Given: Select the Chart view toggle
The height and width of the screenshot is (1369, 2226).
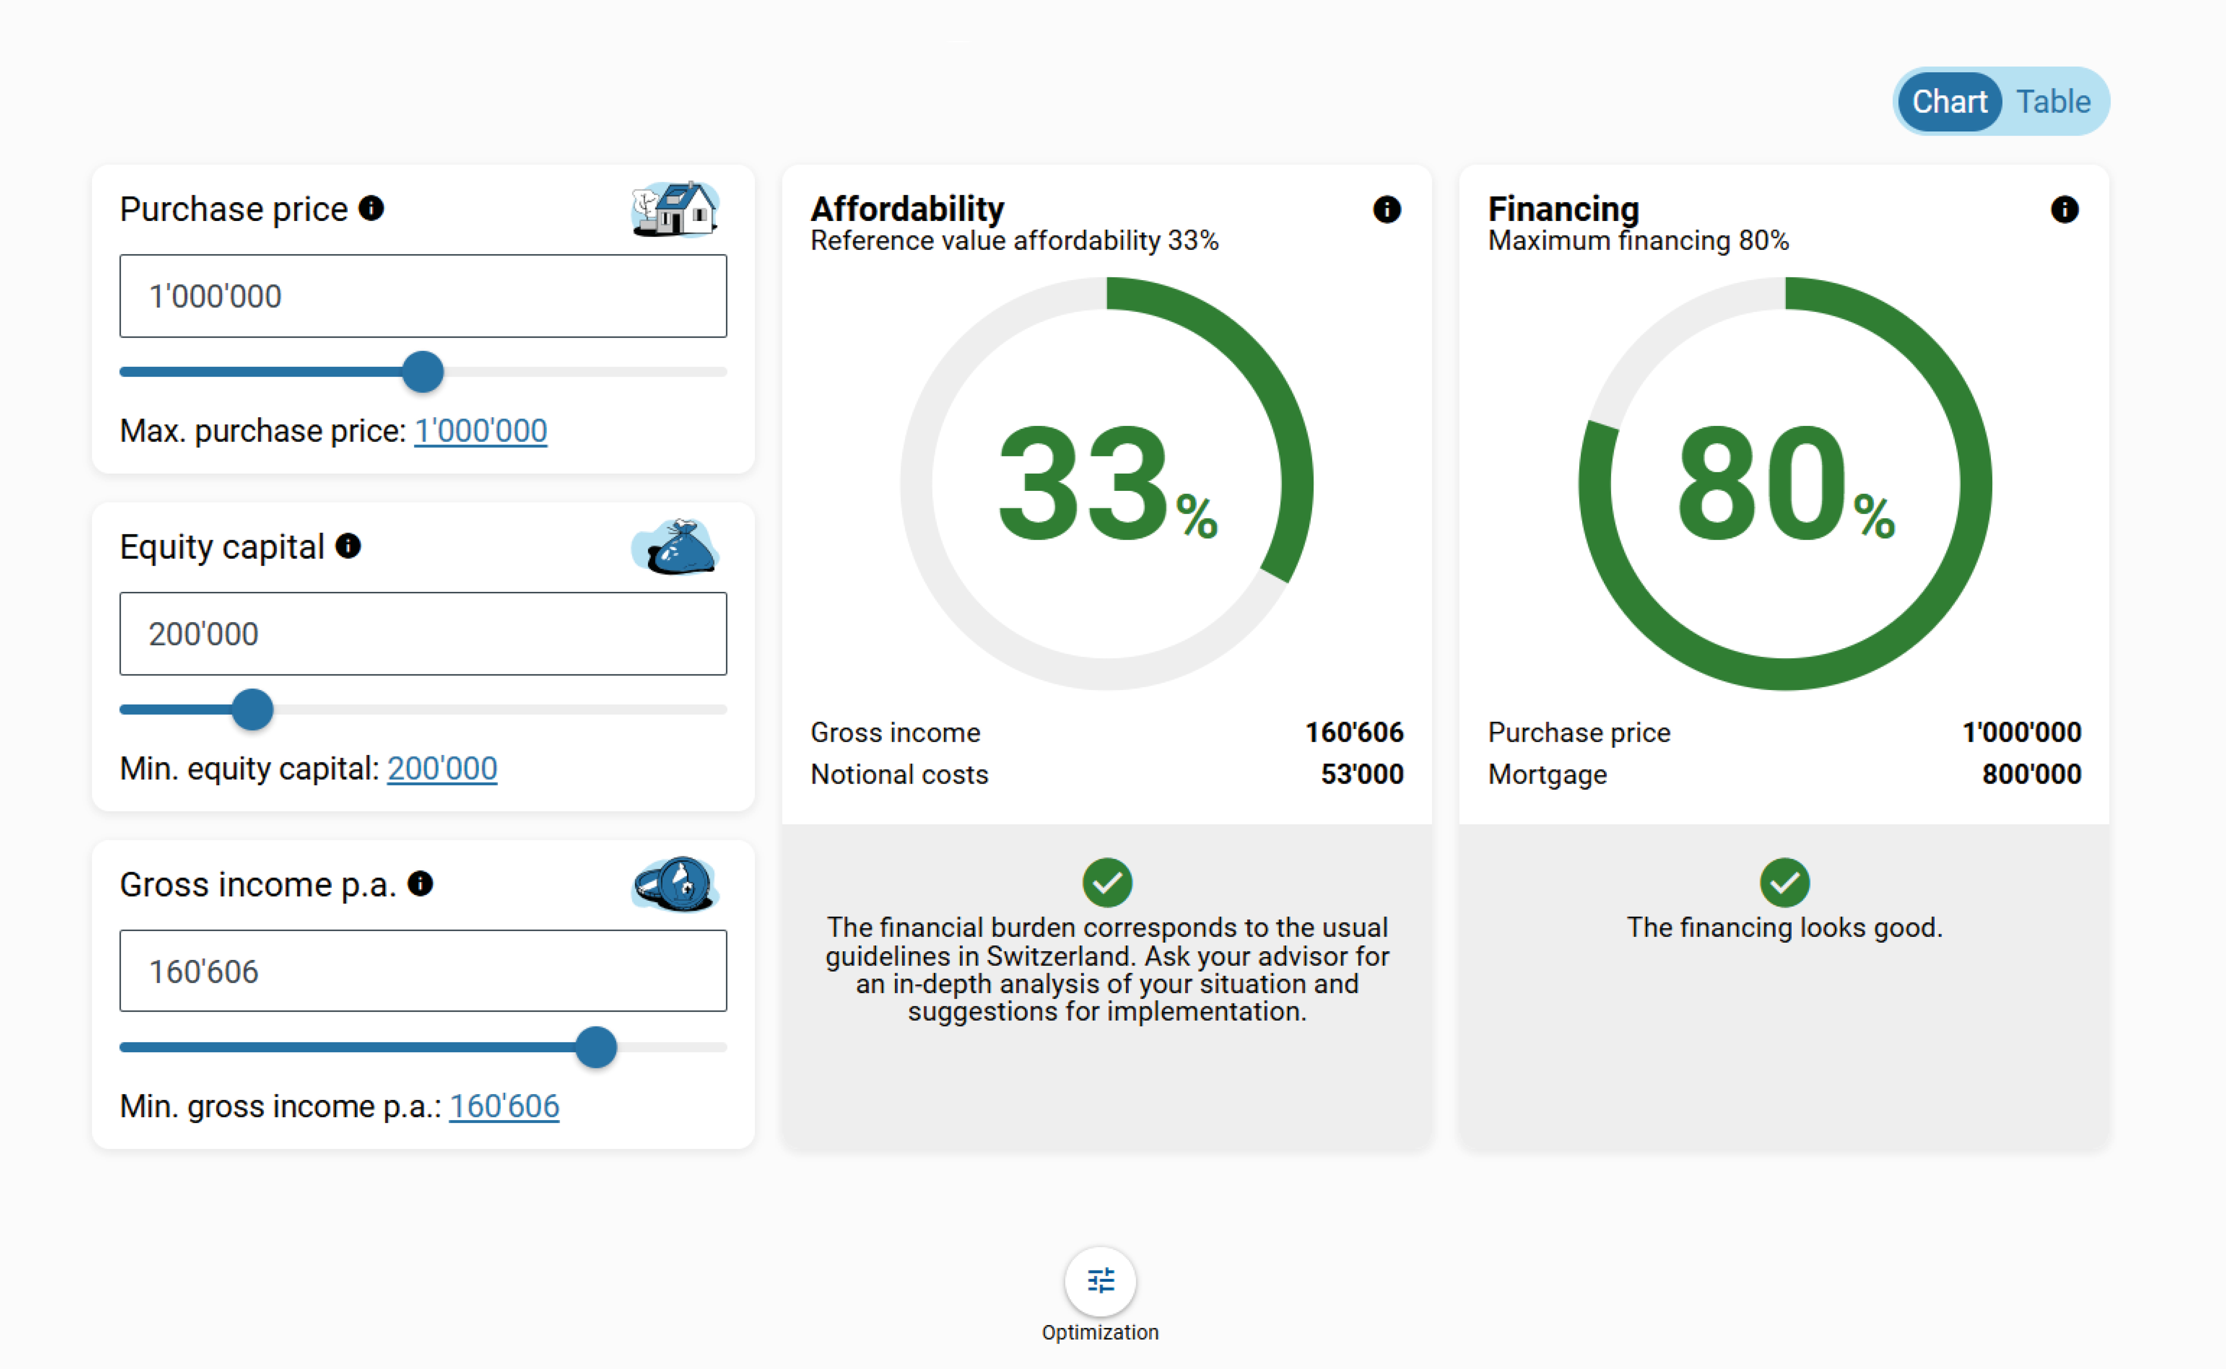Looking at the screenshot, I should tap(1949, 101).
